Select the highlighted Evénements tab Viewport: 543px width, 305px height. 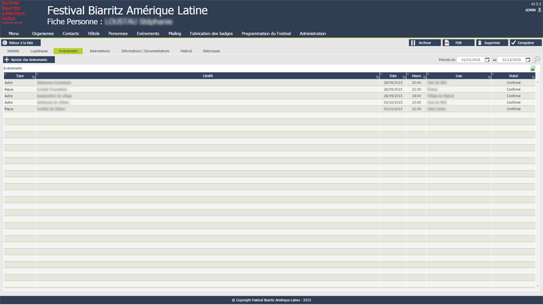tap(69, 51)
